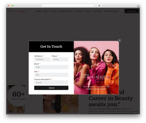Close the Get In Touch popup
Screen dimensions: 146x123
(x=119, y=40)
